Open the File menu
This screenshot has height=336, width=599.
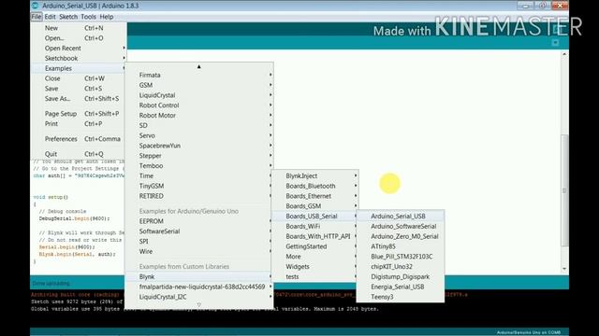pyautogui.click(x=37, y=17)
